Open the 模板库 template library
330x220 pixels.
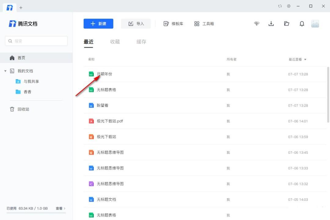pyautogui.click(x=173, y=24)
